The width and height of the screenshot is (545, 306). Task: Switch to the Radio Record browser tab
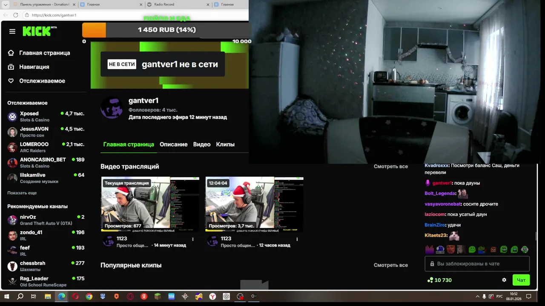[178, 5]
